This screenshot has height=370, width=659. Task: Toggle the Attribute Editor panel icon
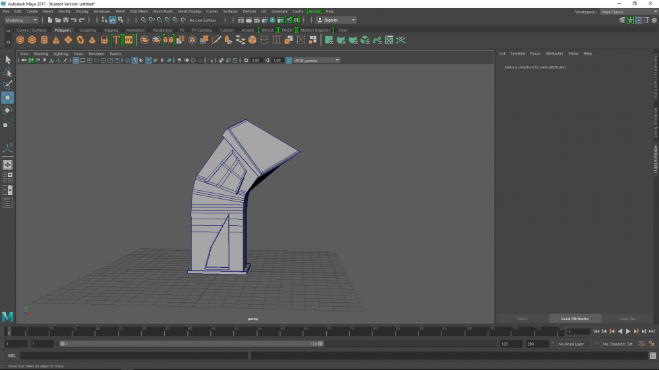coord(639,20)
